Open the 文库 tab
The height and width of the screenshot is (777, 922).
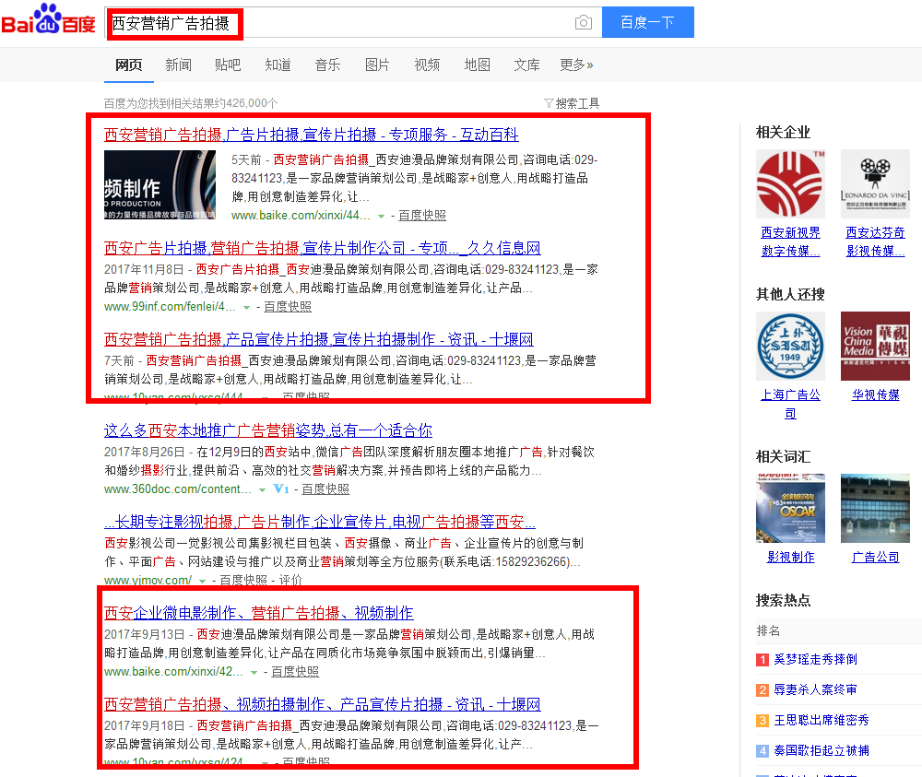[526, 65]
